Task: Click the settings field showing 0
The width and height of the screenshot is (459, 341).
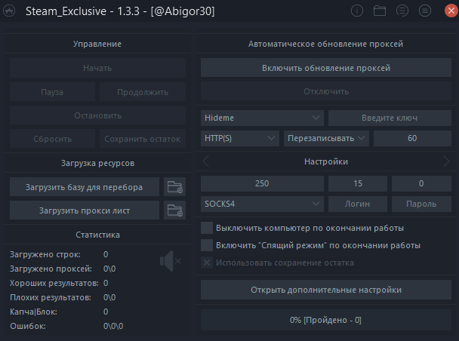Action: [421, 183]
